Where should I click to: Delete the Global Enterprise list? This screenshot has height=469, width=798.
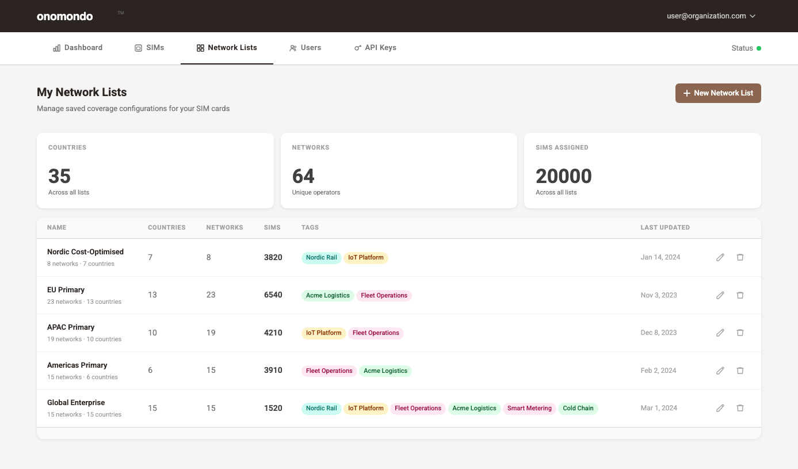[x=740, y=408]
